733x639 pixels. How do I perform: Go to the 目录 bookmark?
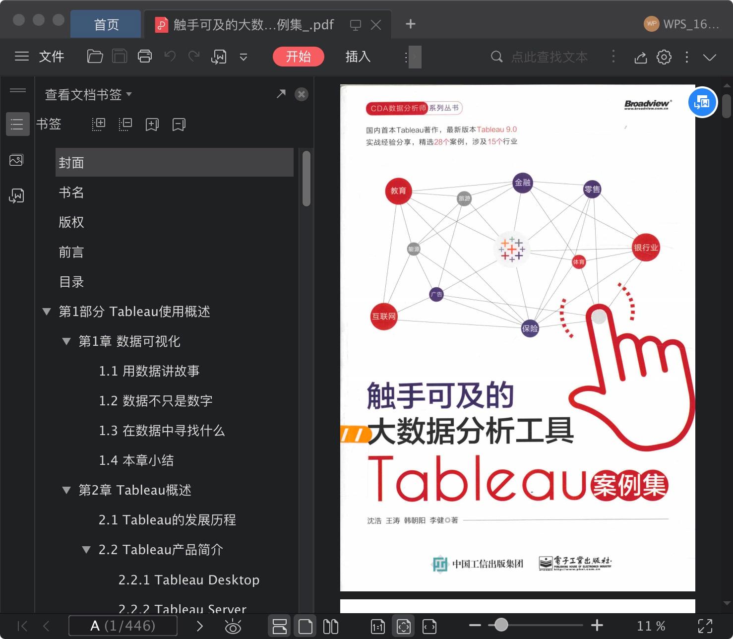[x=71, y=282]
